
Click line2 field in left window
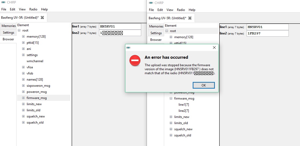point(120,33)
